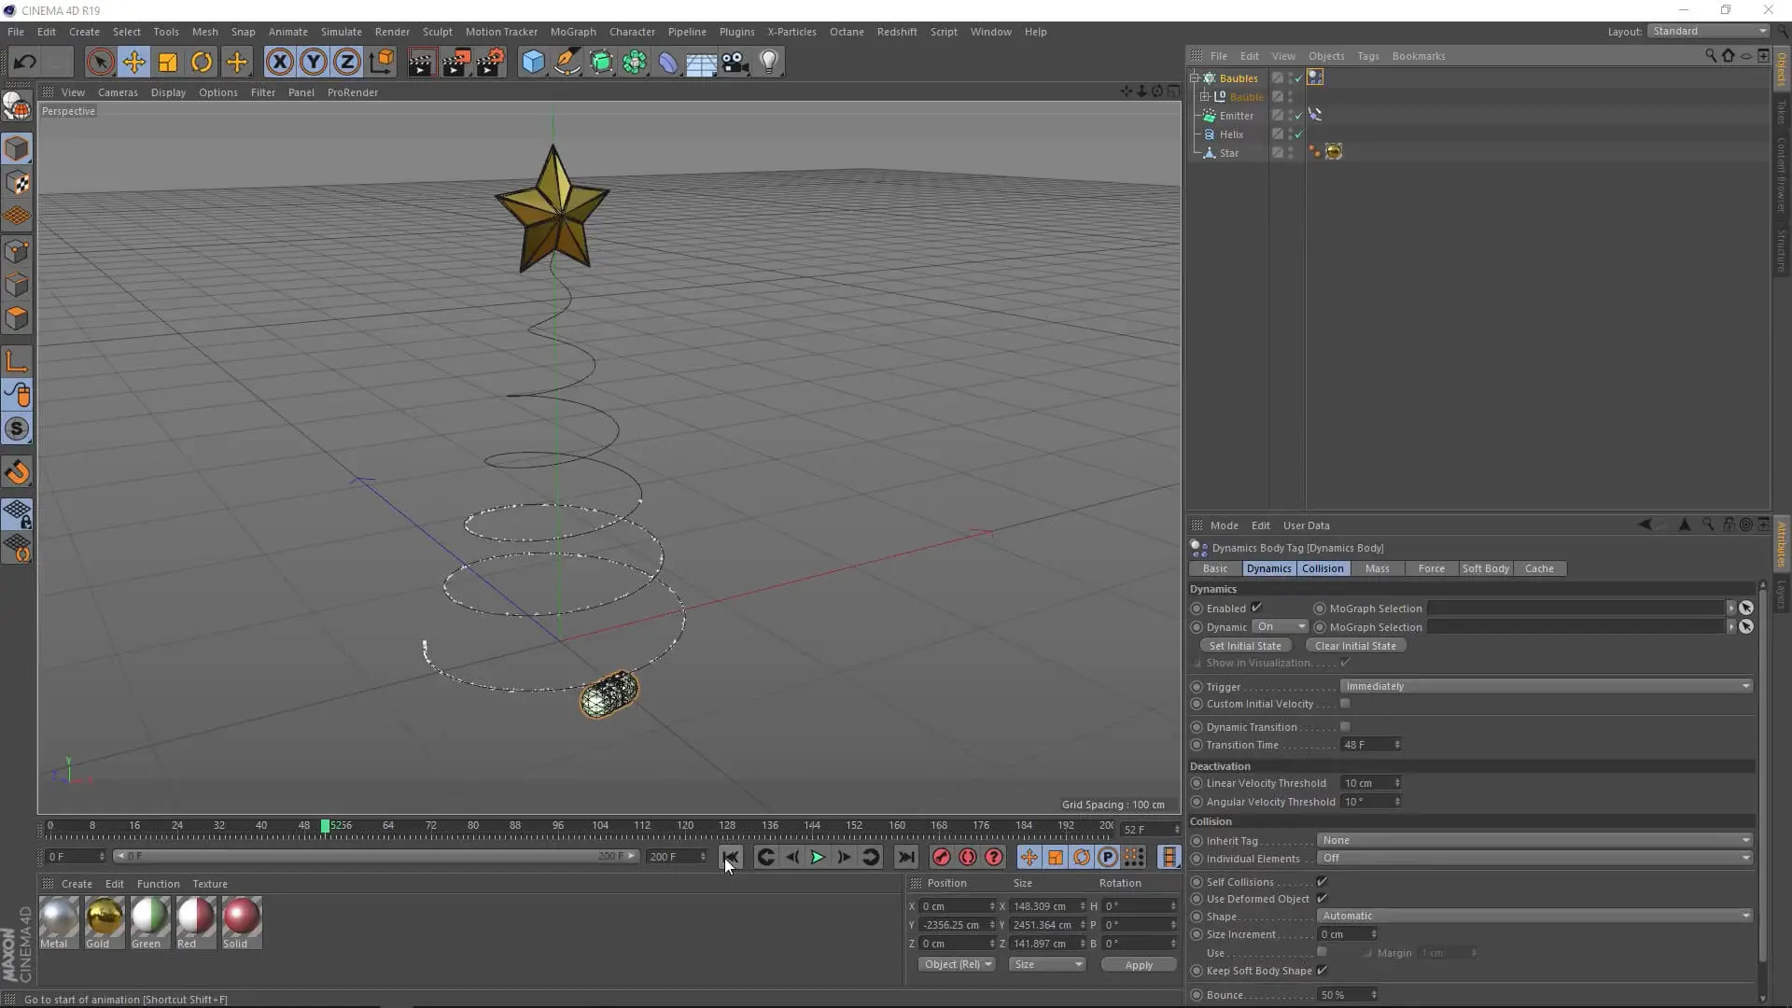Open Edit Render Settings icon
The width and height of the screenshot is (1792, 1008).
[x=491, y=63]
